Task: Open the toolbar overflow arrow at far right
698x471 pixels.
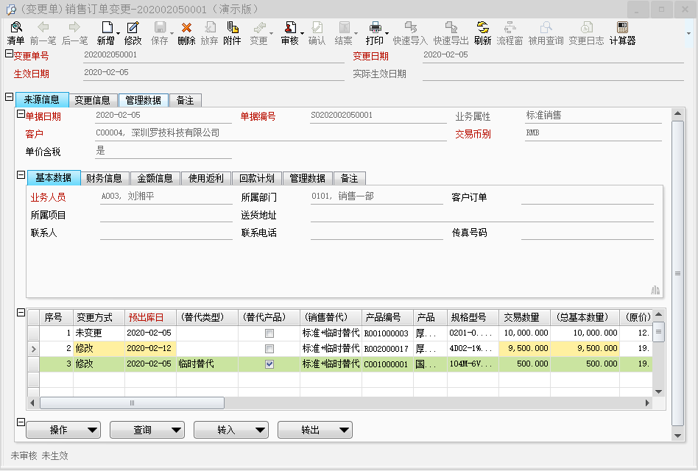Action: [688, 33]
